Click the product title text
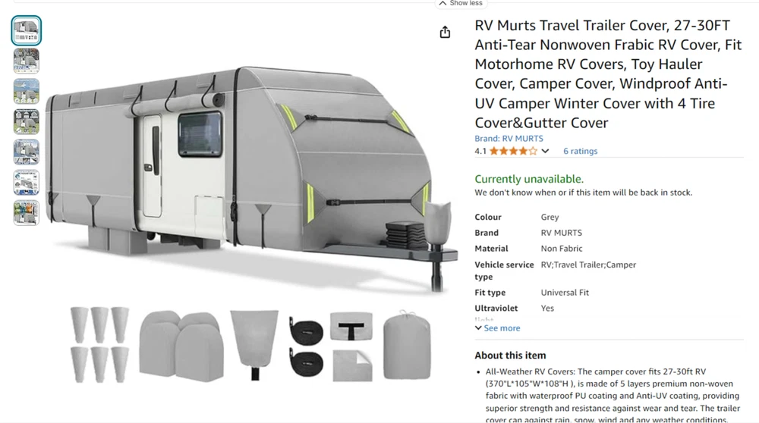The height and width of the screenshot is (423, 759). click(608, 74)
